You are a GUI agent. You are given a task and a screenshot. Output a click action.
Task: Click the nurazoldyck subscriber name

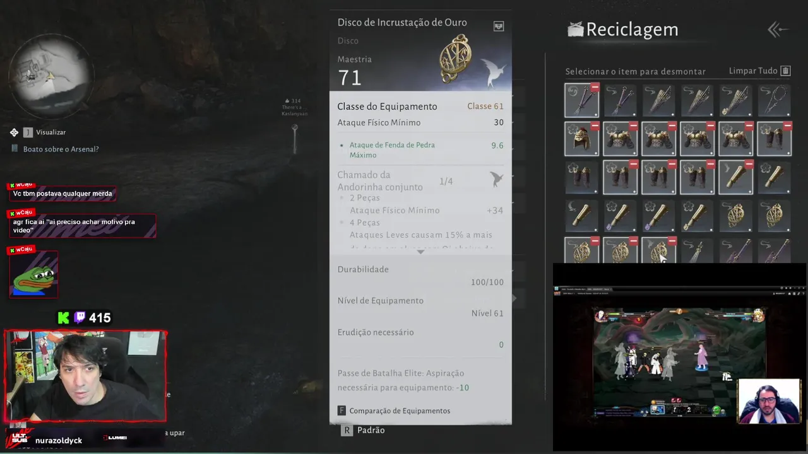pos(59,440)
